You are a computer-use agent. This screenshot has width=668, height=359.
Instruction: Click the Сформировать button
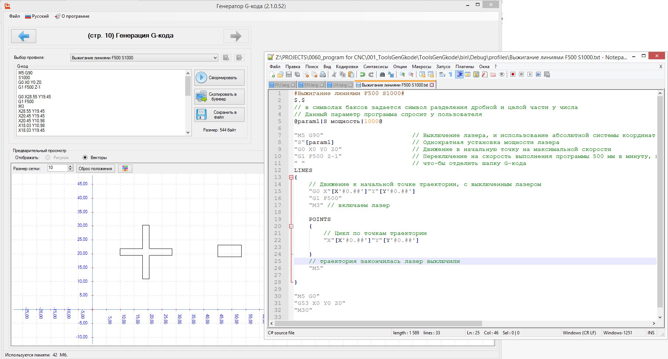click(x=219, y=78)
